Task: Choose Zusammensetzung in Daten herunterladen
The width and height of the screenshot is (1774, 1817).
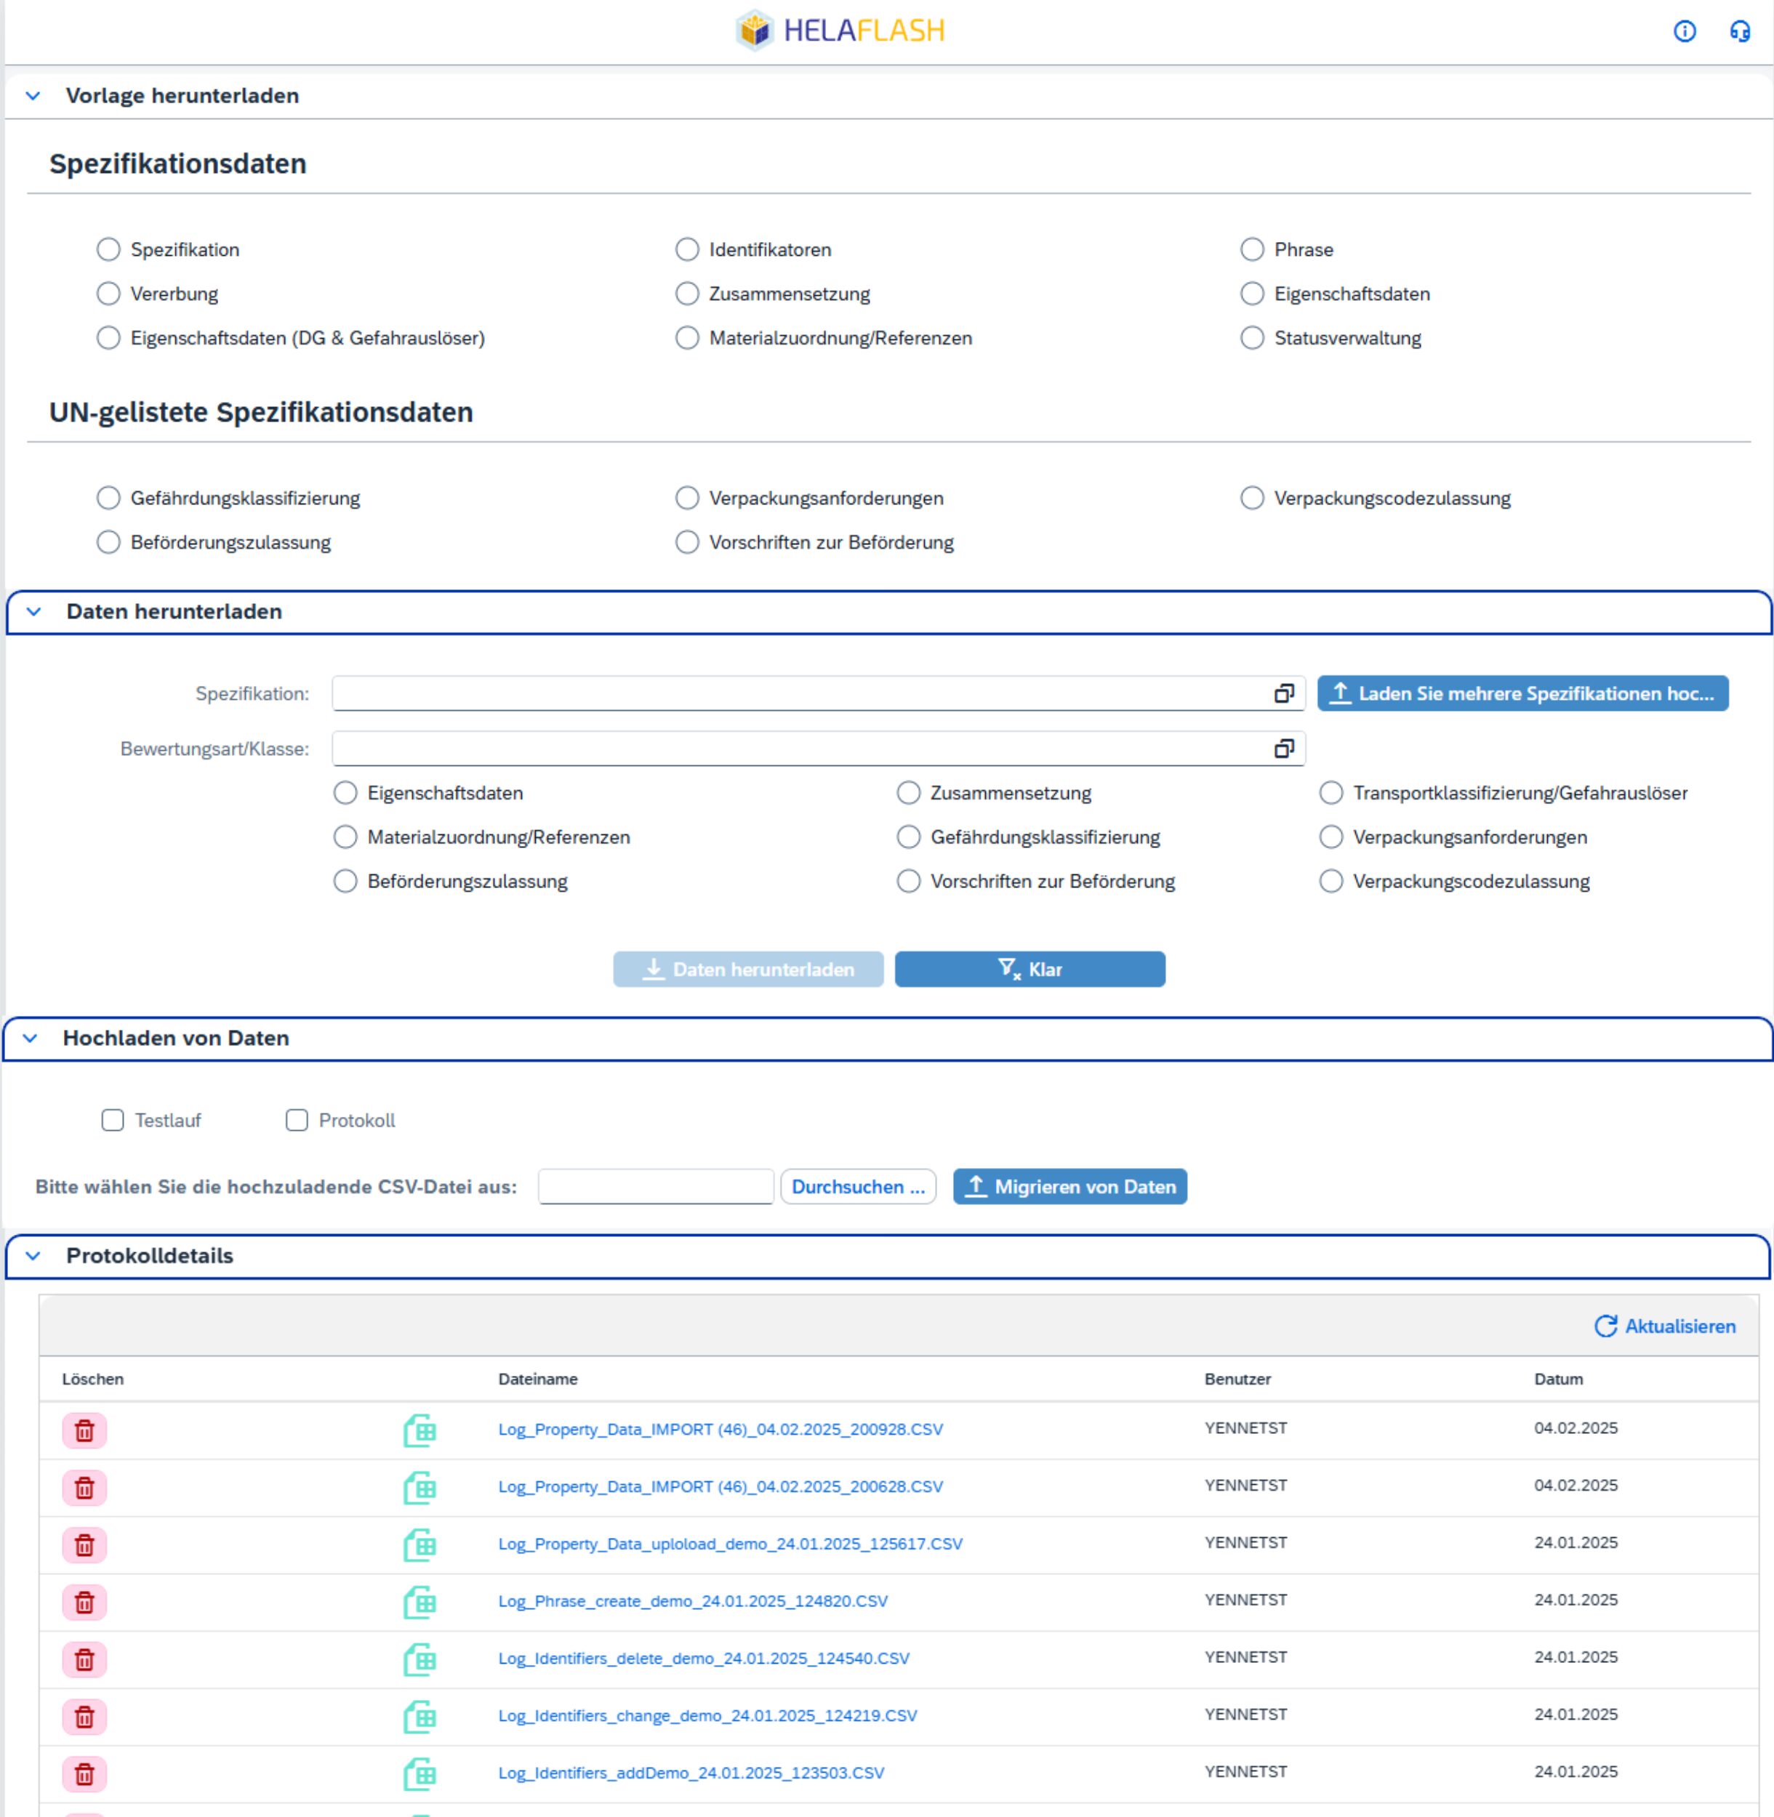Action: (x=908, y=792)
